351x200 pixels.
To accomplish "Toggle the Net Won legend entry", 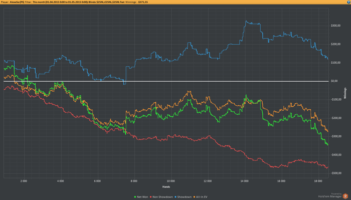I will [141, 197].
